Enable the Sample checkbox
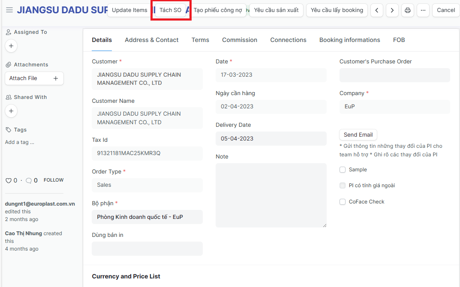The width and height of the screenshot is (460, 287). pyautogui.click(x=343, y=170)
